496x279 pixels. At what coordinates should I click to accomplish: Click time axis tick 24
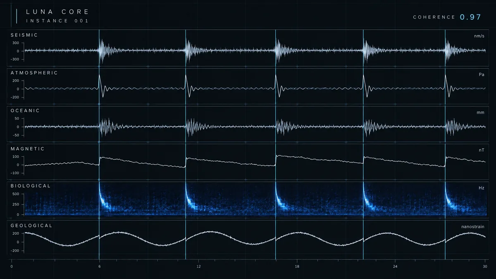tap(395, 267)
